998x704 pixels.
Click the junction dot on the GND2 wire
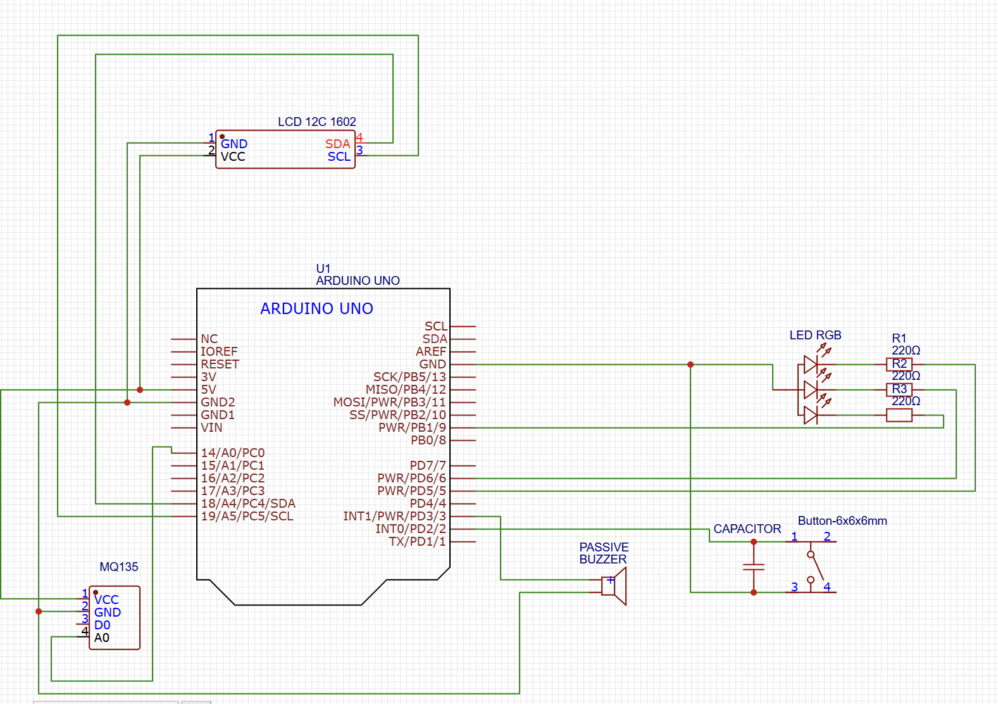[127, 403]
